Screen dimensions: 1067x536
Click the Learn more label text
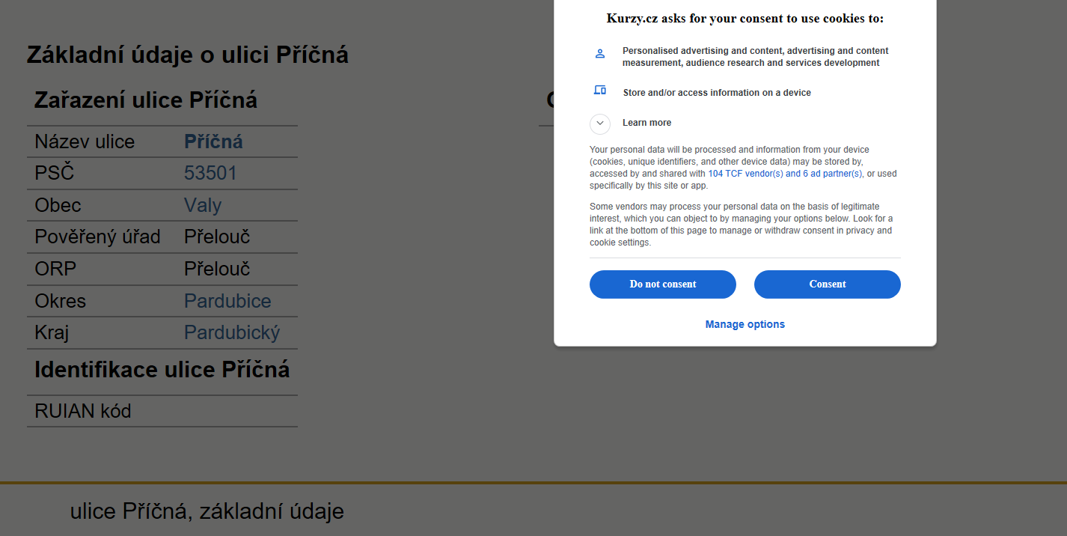646,123
